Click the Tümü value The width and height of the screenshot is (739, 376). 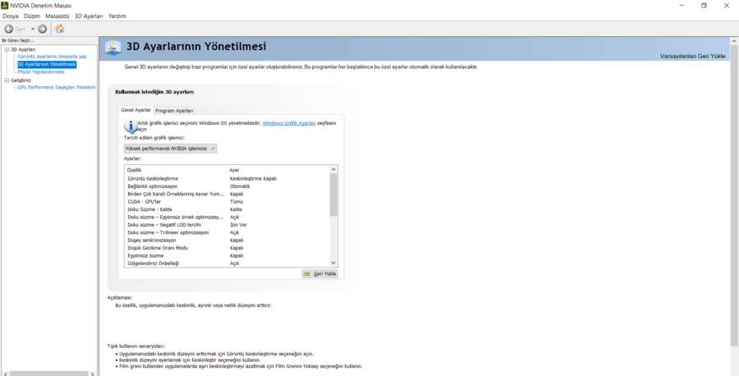[236, 202]
